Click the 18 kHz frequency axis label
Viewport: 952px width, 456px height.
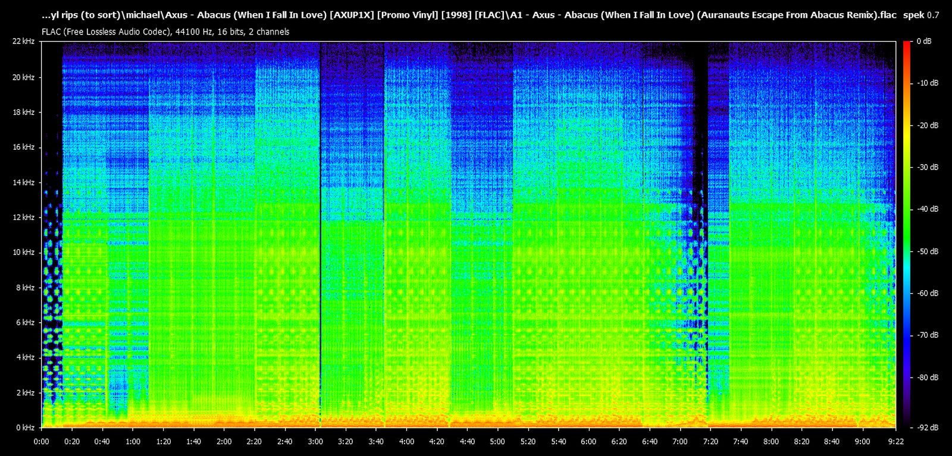pos(24,112)
